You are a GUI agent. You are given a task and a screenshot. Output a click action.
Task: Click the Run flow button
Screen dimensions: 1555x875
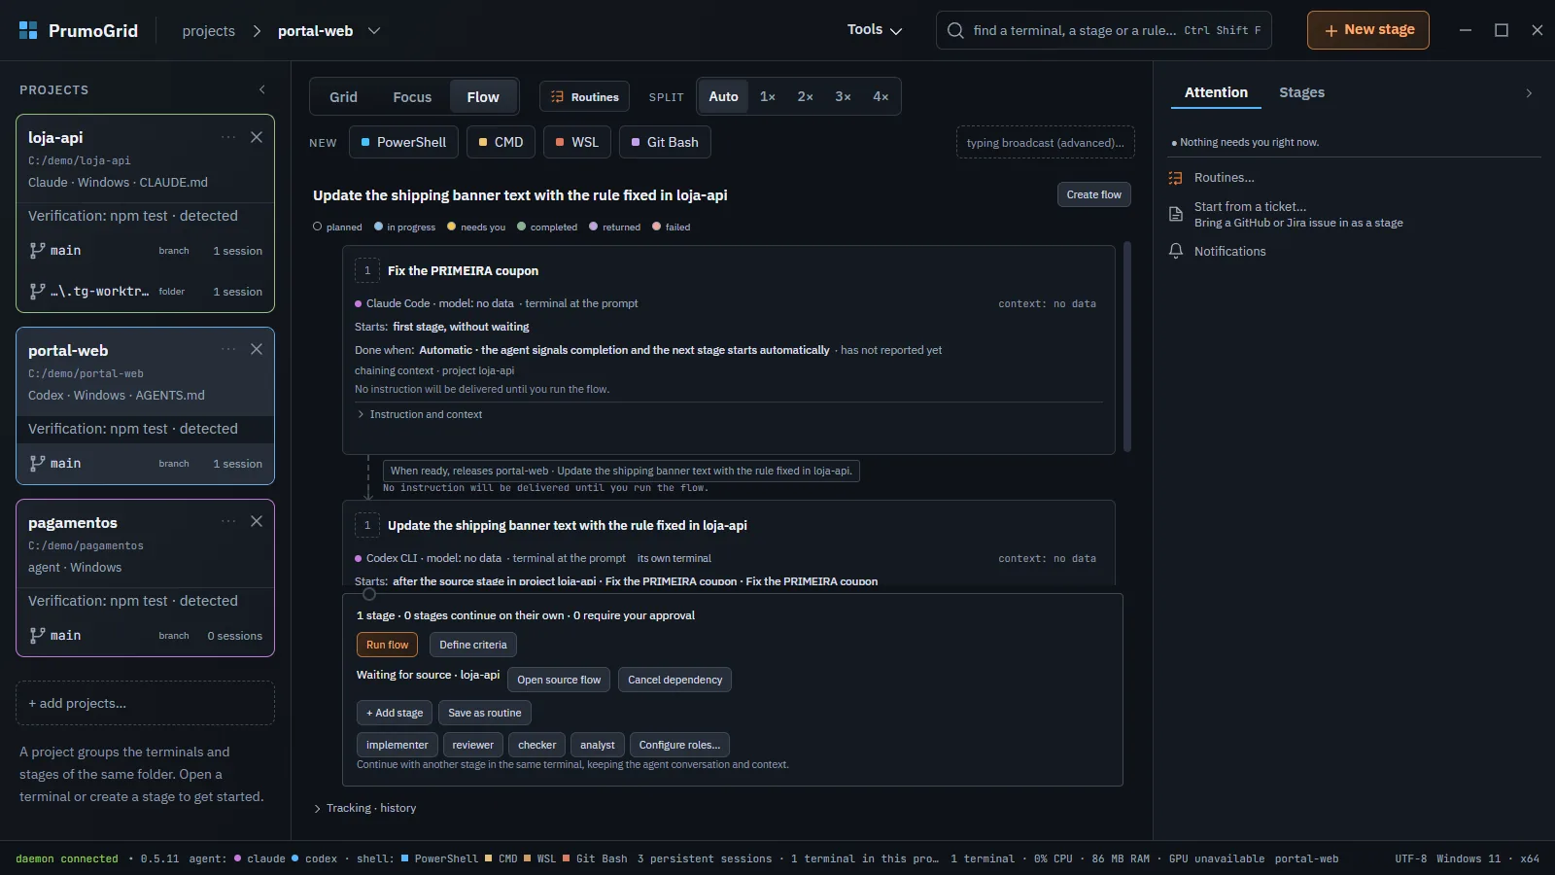click(387, 645)
